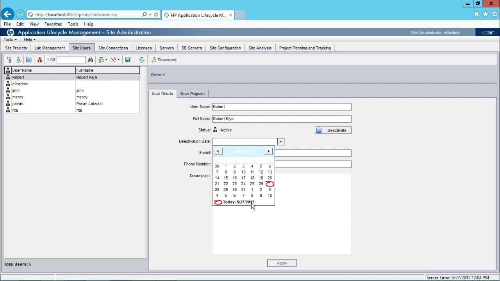Open the browser Favorites menu

tap(53, 24)
